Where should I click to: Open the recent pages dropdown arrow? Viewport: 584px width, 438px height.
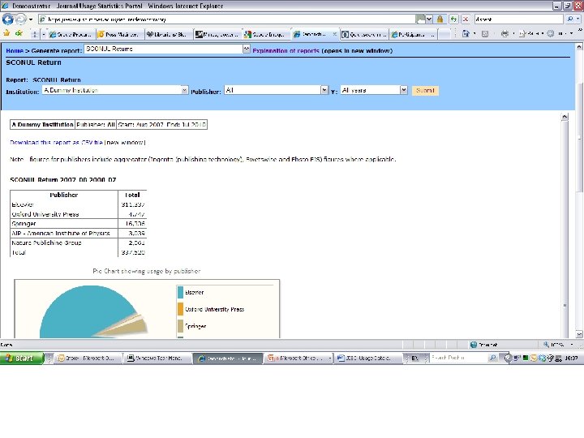(x=31, y=19)
